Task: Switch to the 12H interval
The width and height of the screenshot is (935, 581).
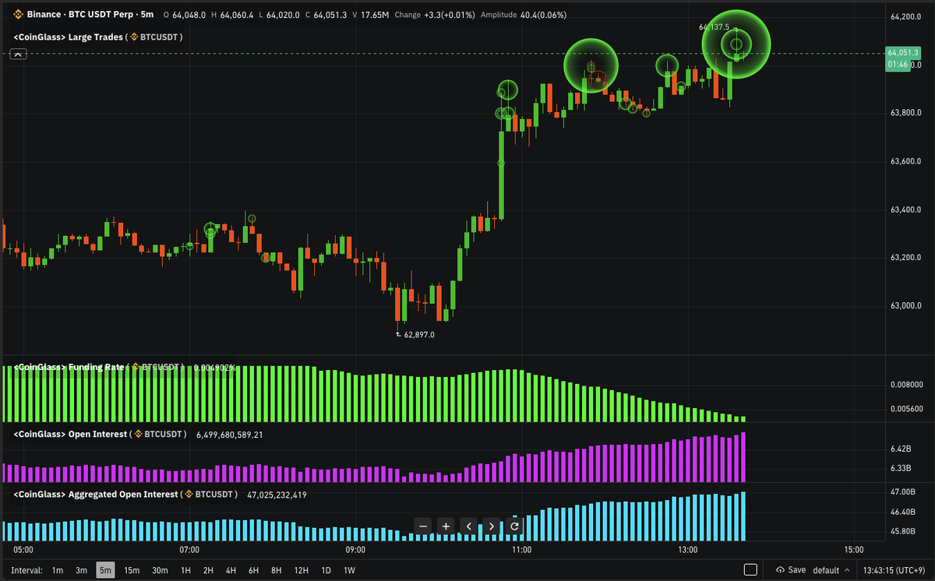Action: [x=301, y=570]
